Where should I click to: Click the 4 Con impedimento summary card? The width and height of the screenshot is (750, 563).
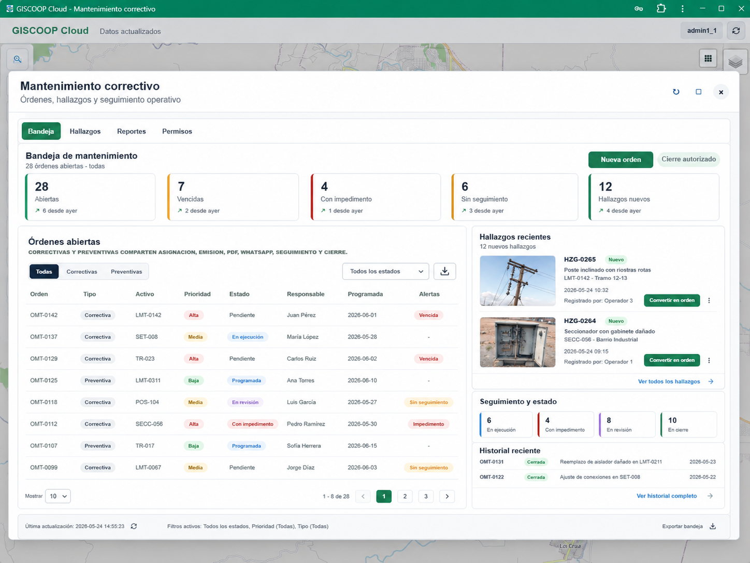(376, 197)
